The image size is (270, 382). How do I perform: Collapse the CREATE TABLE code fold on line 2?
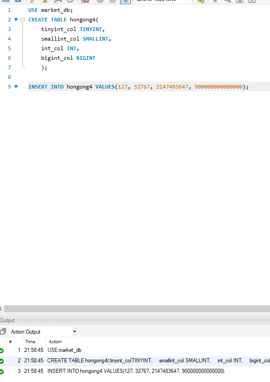(x=22, y=20)
